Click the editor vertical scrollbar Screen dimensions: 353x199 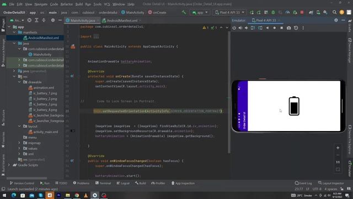pyautogui.click(x=229, y=92)
